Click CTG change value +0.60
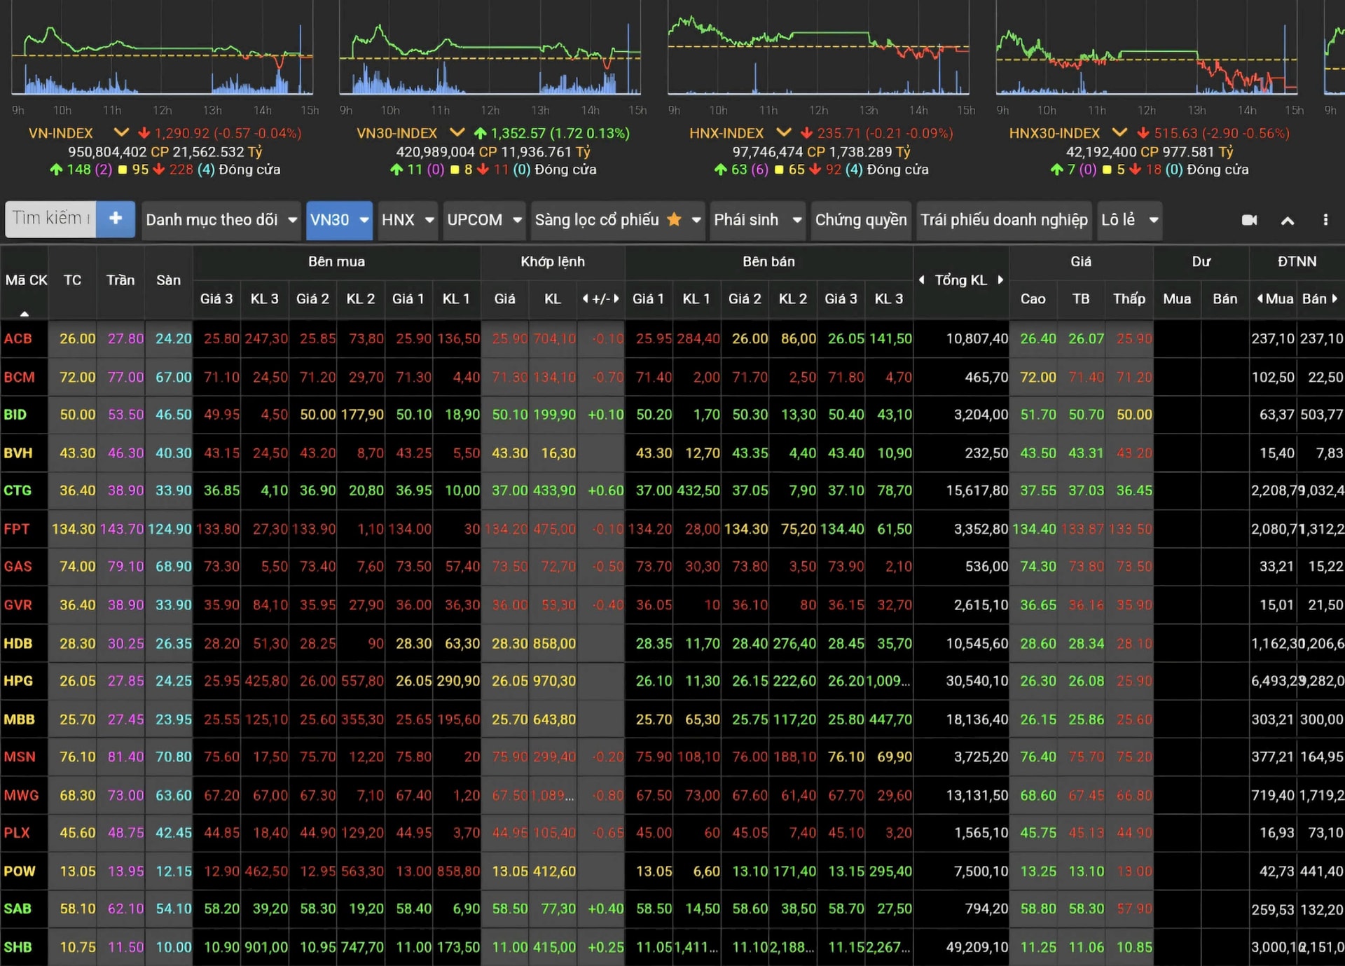Image resolution: width=1345 pixels, height=966 pixels. pos(605,490)
